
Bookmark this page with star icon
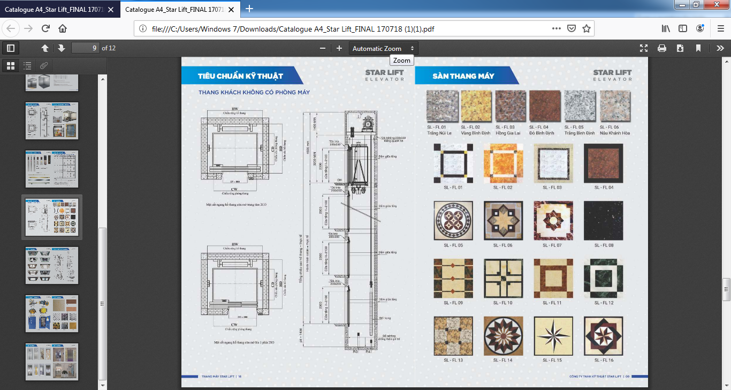[x=586, y=28]
